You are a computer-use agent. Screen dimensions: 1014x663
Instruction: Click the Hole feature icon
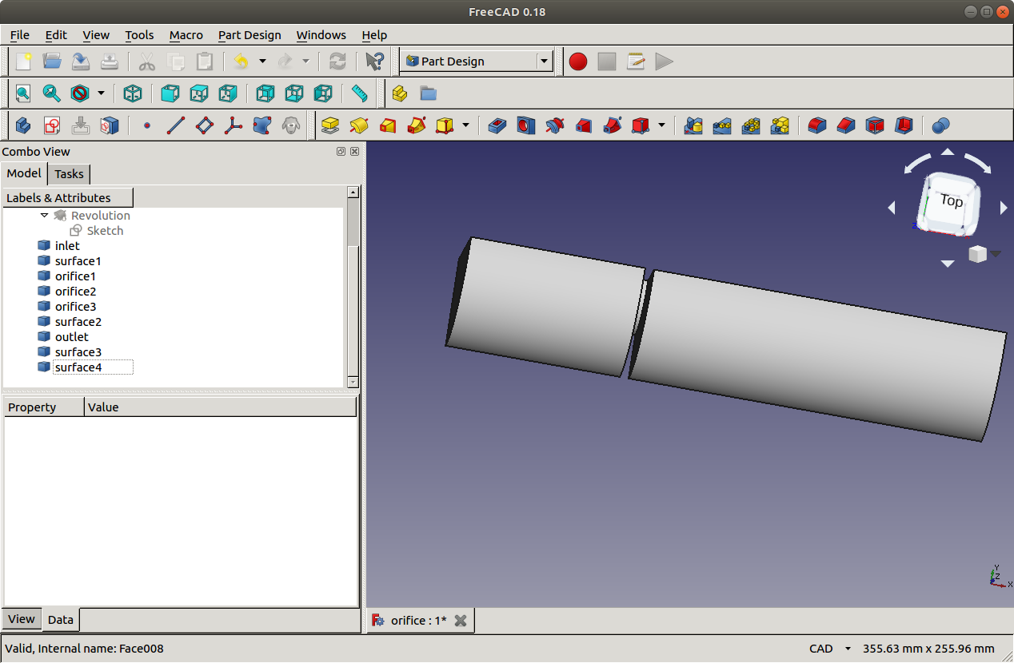click(526, 125)
